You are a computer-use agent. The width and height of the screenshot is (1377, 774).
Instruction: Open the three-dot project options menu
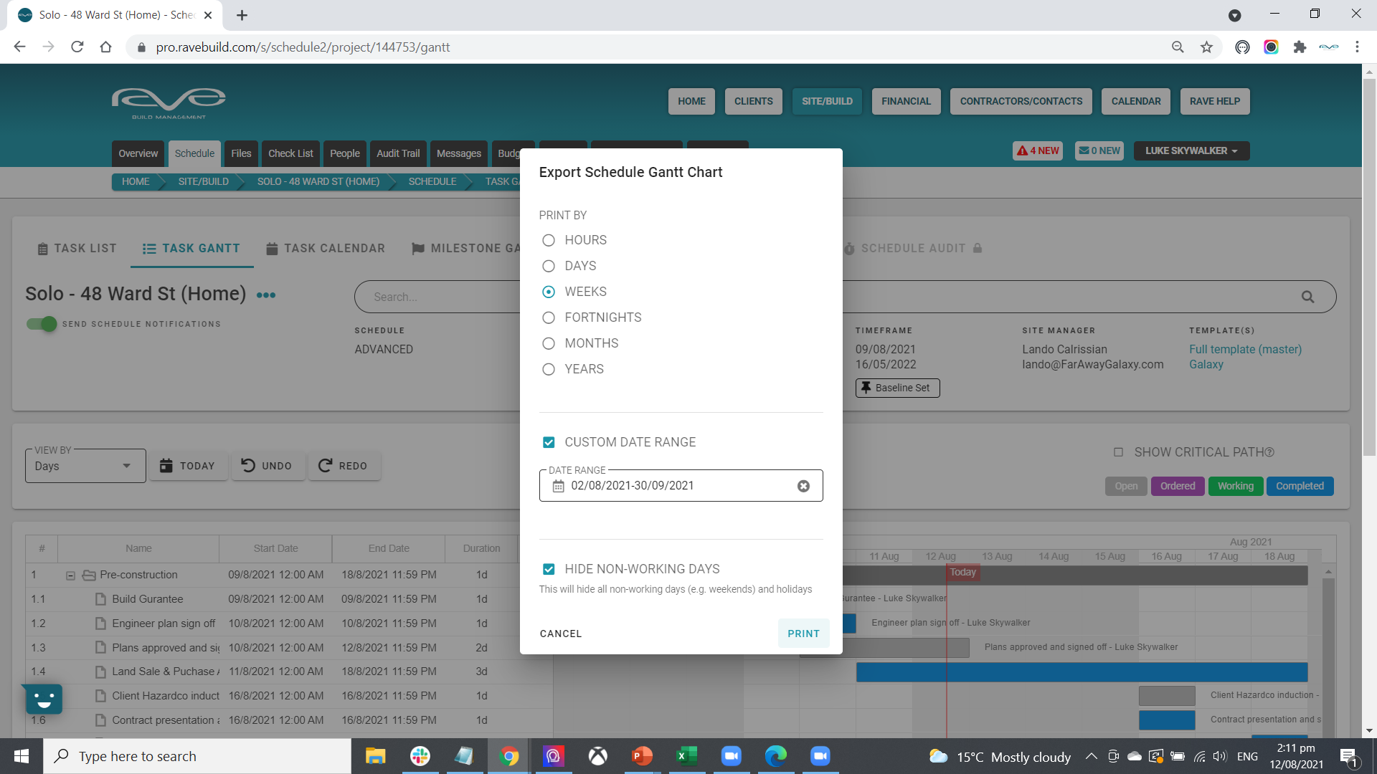click(x=266, y=295)
